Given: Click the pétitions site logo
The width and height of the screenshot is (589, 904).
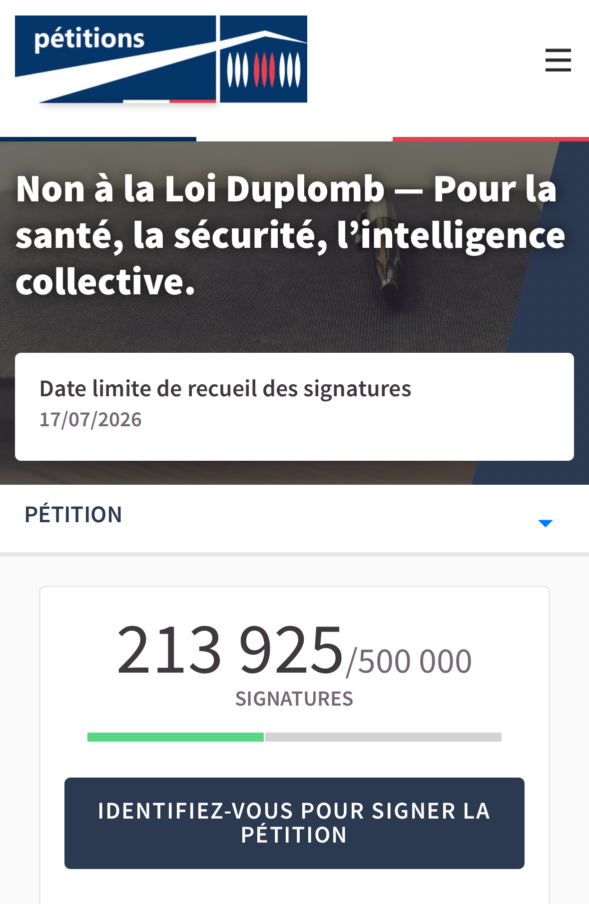Looking at the screenshot, I should click(90, 40).
